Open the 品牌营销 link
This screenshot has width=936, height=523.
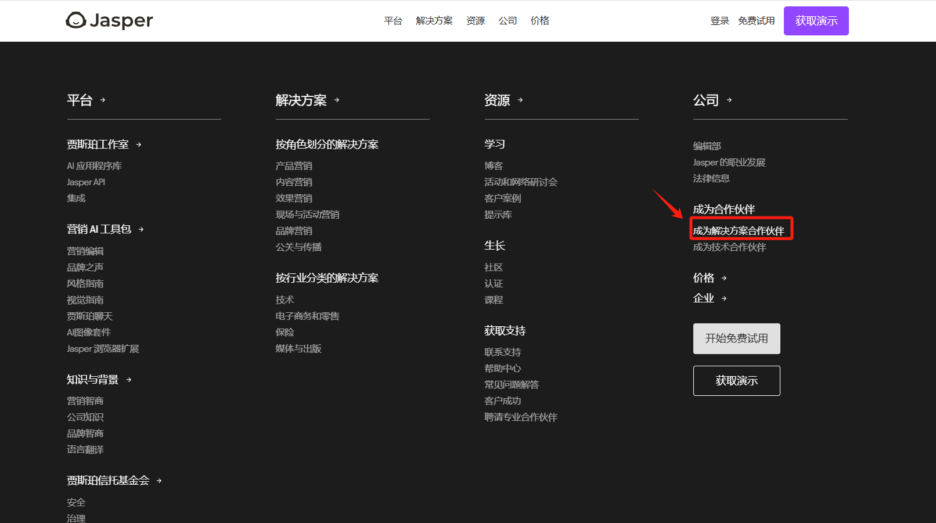coord(294,231)
